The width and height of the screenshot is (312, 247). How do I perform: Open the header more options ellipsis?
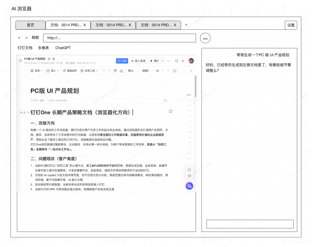pos(169,61)
